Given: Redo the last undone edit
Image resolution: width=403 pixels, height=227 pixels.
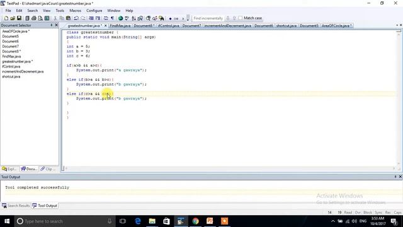Looking at the screenshot, I should 83,18.
